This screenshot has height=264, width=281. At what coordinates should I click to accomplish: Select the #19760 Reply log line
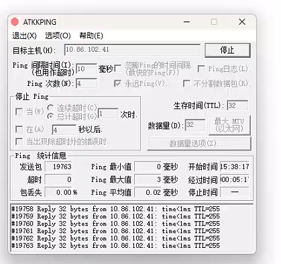115,224
